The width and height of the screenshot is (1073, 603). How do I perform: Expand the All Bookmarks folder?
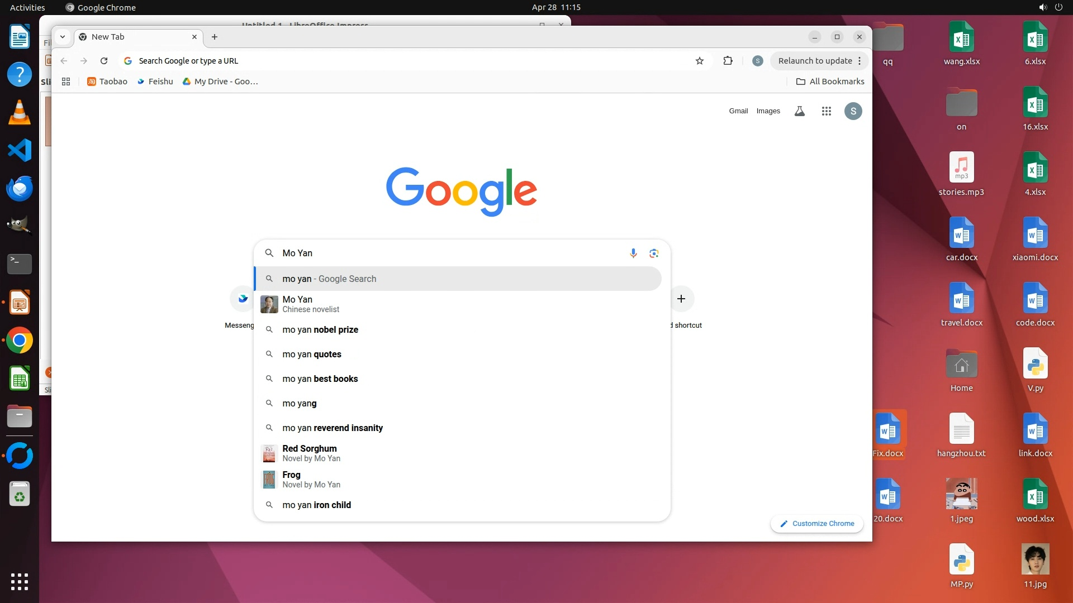(830, 82)
